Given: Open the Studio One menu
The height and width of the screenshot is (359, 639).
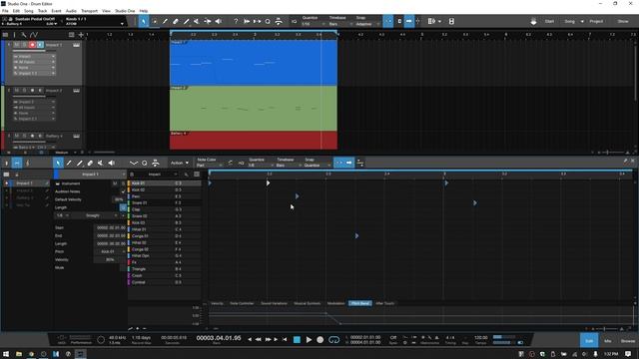Looking at the screenshot, I should (x=125, y=11).
